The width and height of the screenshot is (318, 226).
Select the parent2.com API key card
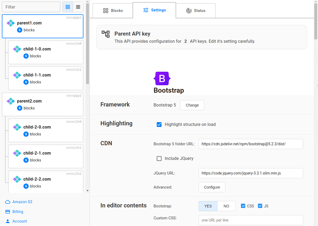coord(43,104)
